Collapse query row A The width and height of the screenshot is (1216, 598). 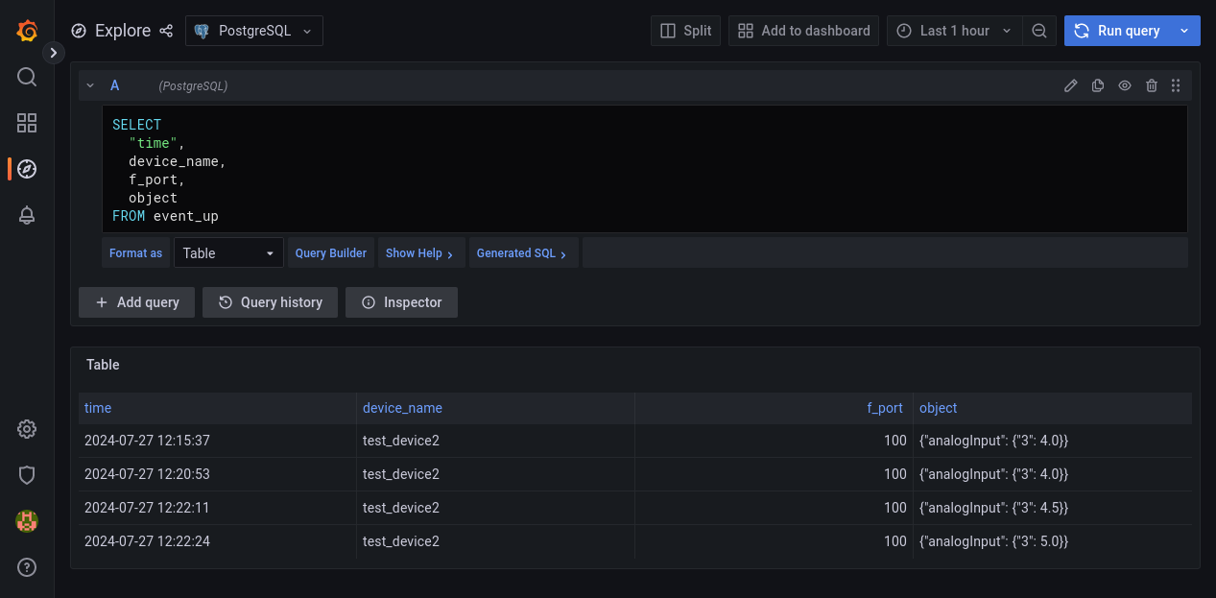[90, 85]
